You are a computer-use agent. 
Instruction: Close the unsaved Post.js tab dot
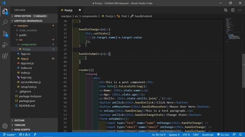pos(80,10)
